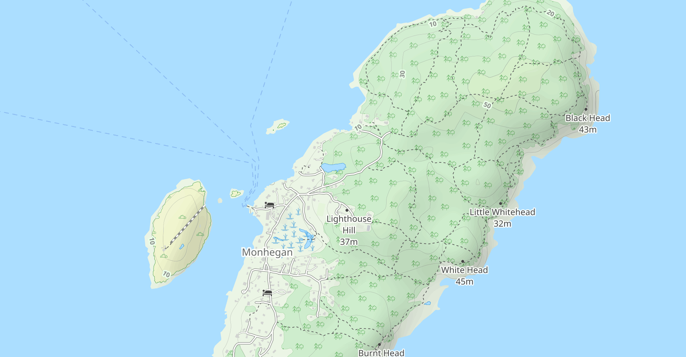This screenshot has width=686, height=357.
Task: Click the Lighthouse Hill peak dot marker
Action: pyautogui.click(x=347, y=210)
